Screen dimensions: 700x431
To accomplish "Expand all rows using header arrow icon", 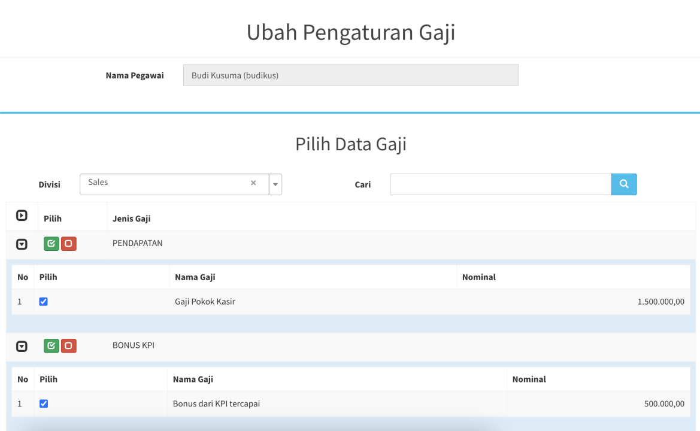I will click(22, 215).
